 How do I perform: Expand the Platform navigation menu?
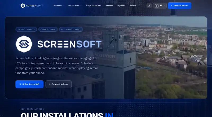[59, 6]
